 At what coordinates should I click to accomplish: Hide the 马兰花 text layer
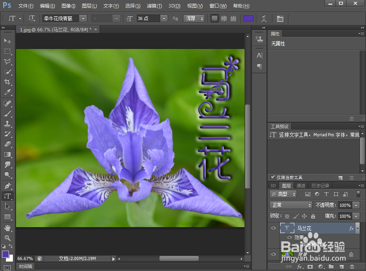pos(274,228)
